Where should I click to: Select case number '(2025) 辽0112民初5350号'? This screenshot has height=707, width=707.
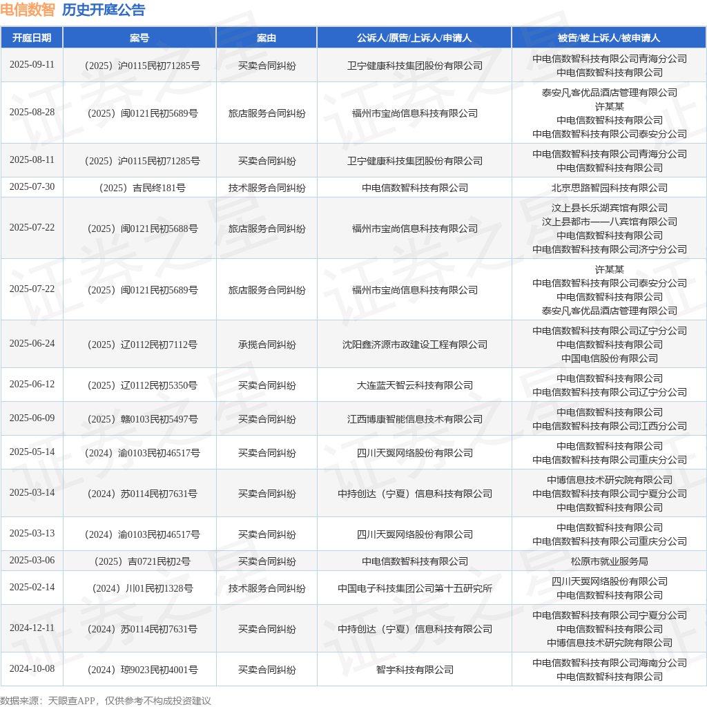[142, 385]
